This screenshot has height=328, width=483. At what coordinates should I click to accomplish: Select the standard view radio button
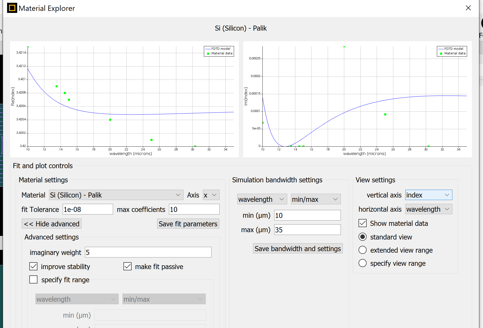point(362,237)
